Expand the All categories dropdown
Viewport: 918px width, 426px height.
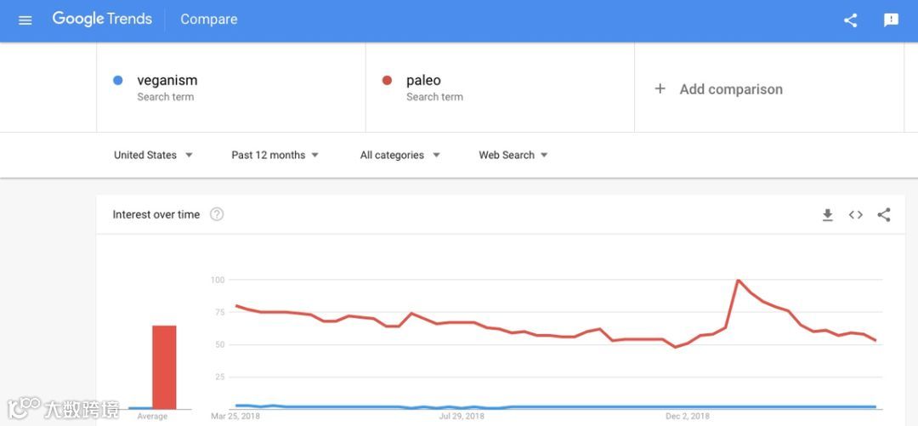tap(400, 155)
